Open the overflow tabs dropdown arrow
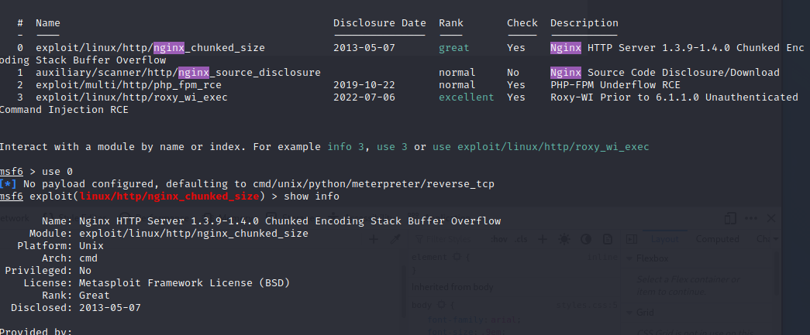This screenshot has width=810, height=335. [x=775, y=239]
